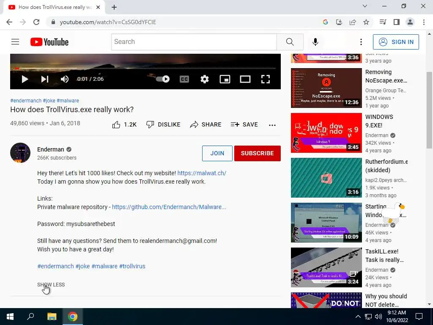Open the Rutherfordium.exe (skidded) thumbnail
The height and width of the screenshot is (325, 433).
pyautogui.click(x=326, y=178)
